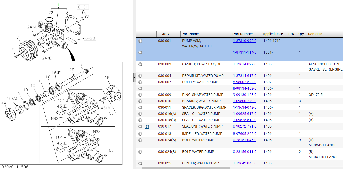Viewport: 343px width, 169px height.
Task: Open the SS supersession link for SEAL UNIT
Action: click(147, 126)
